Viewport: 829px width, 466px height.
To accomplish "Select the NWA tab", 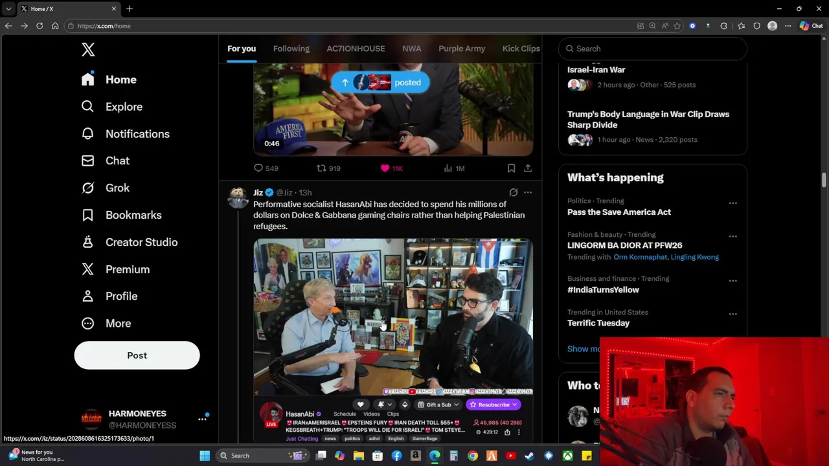I will (x=411, y=49).
